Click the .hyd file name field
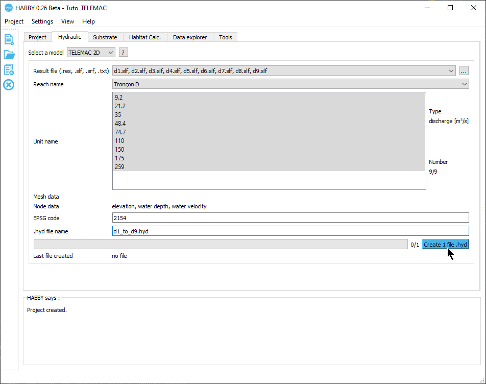486x384 pixels. 290,231
